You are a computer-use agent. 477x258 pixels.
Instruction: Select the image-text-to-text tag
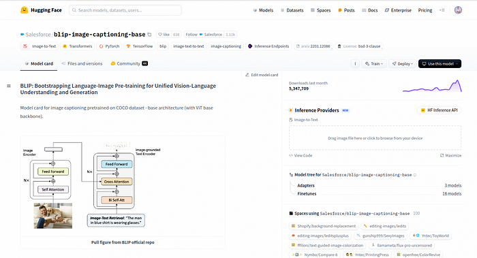point(188,46)
